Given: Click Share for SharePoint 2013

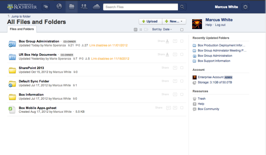Looking at the screenshot, I should click(x=165, y=68).
